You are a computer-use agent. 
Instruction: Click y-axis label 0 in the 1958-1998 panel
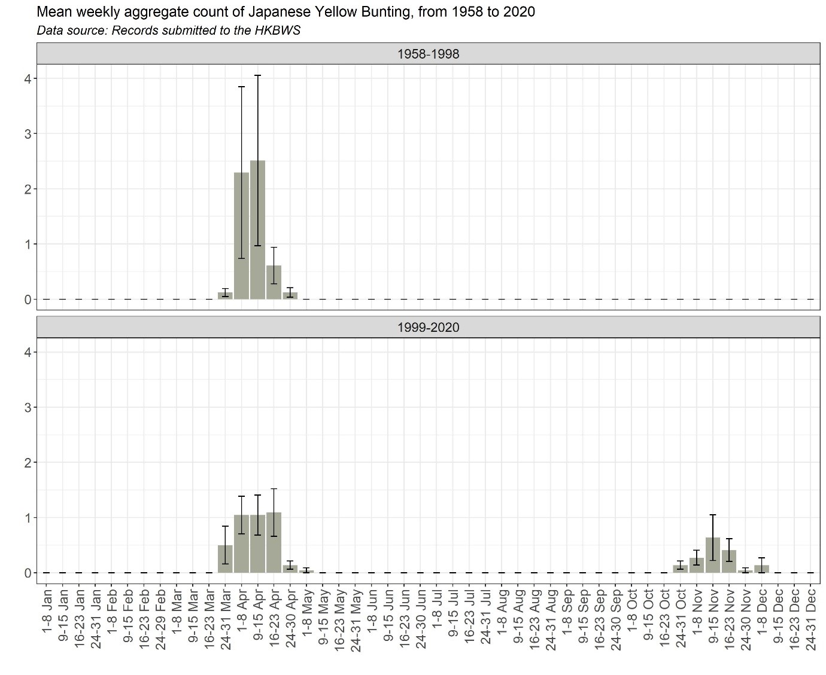(x=28, y=299)
